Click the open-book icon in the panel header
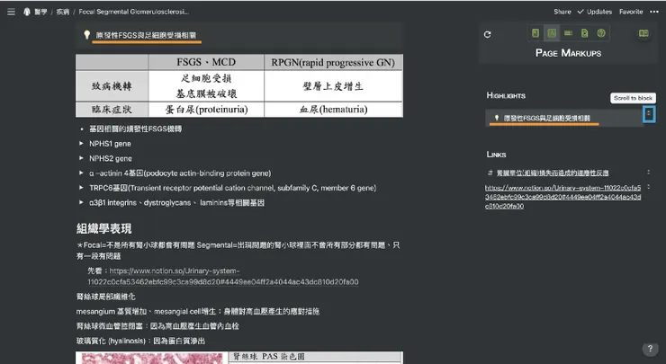 point(643,33)
